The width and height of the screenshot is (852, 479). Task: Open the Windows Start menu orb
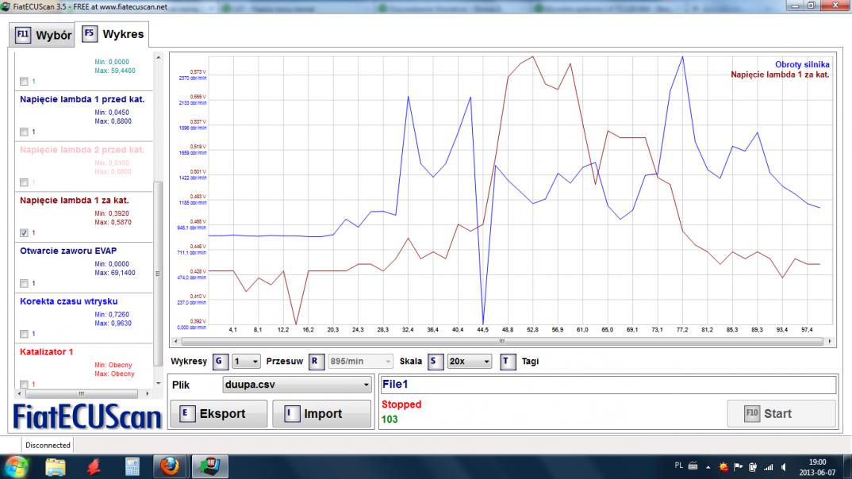click(x=16, y=467)
